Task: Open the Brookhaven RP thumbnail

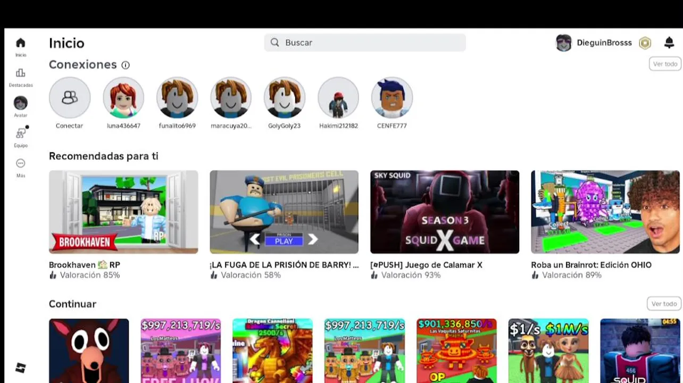Action: tap(123, 212)
